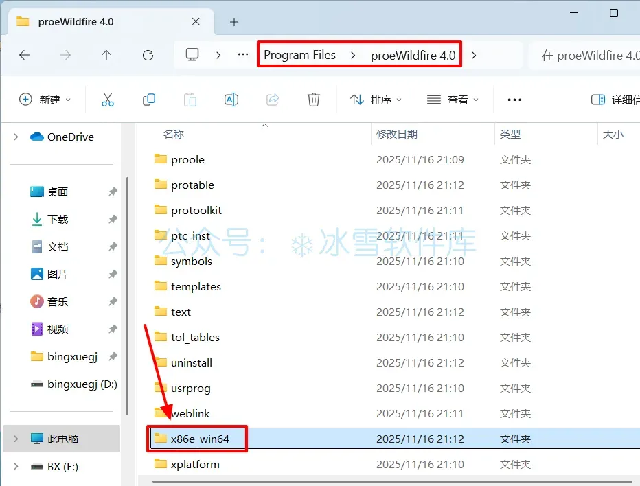Click pin icon beside 文档

(113, 246)
